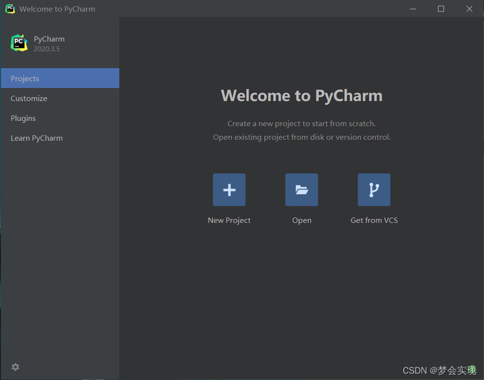Click the Welcome to PyCharm heading

[x=301, y=96]
